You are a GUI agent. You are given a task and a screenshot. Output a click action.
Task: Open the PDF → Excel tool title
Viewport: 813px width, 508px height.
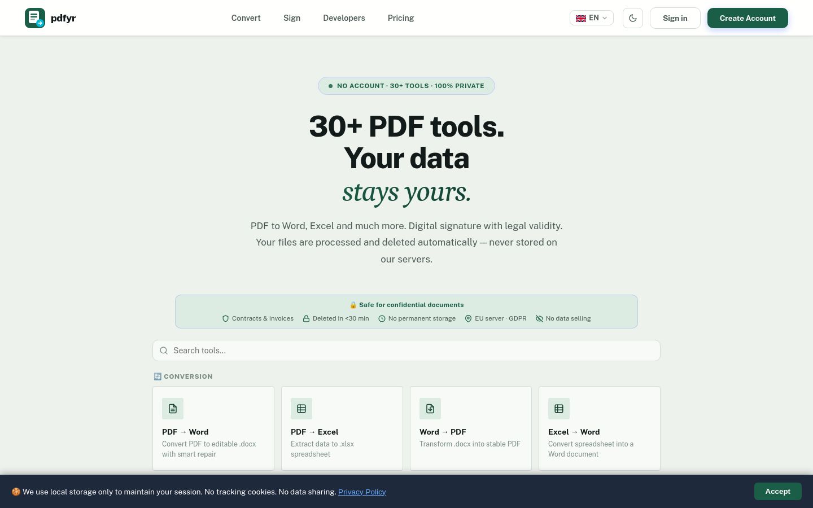coord(314,432)
